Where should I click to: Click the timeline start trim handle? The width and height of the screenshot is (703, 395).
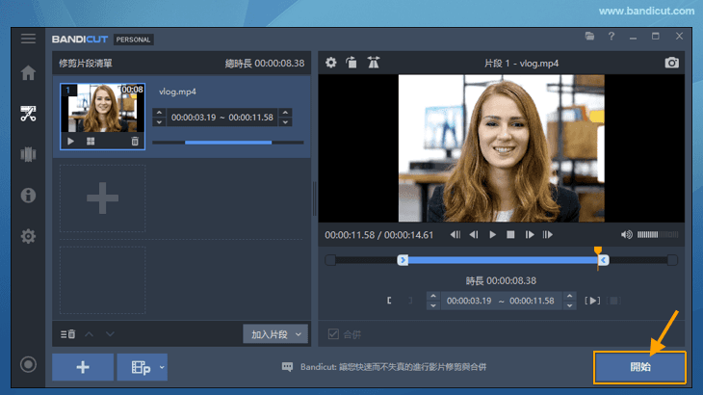point(403,260)
